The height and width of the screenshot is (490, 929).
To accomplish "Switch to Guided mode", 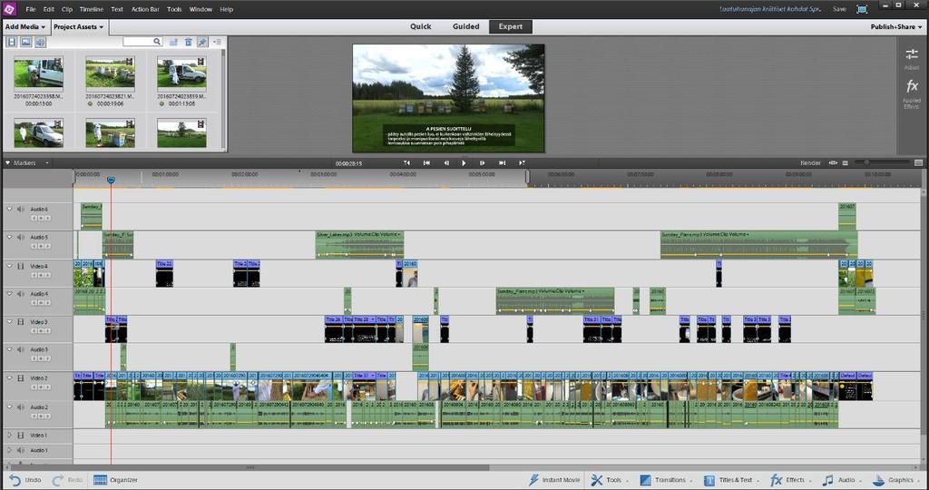I will [x=465, y=26].
